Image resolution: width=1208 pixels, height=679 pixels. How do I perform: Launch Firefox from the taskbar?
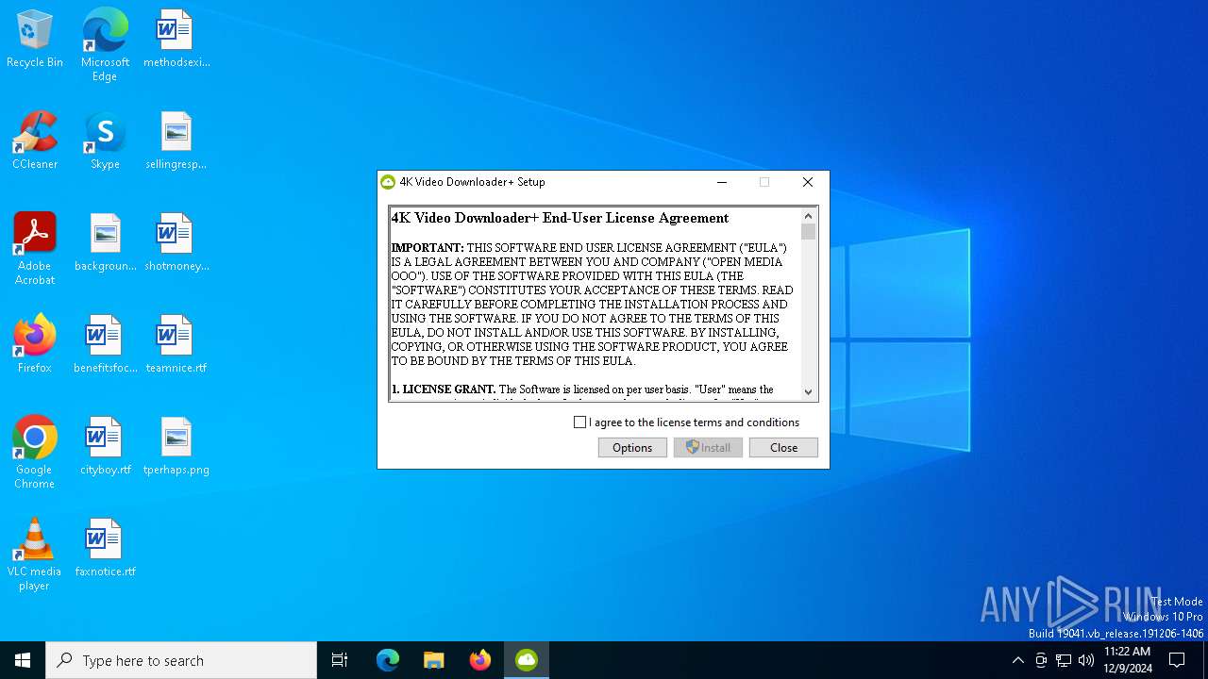[480, 660]
